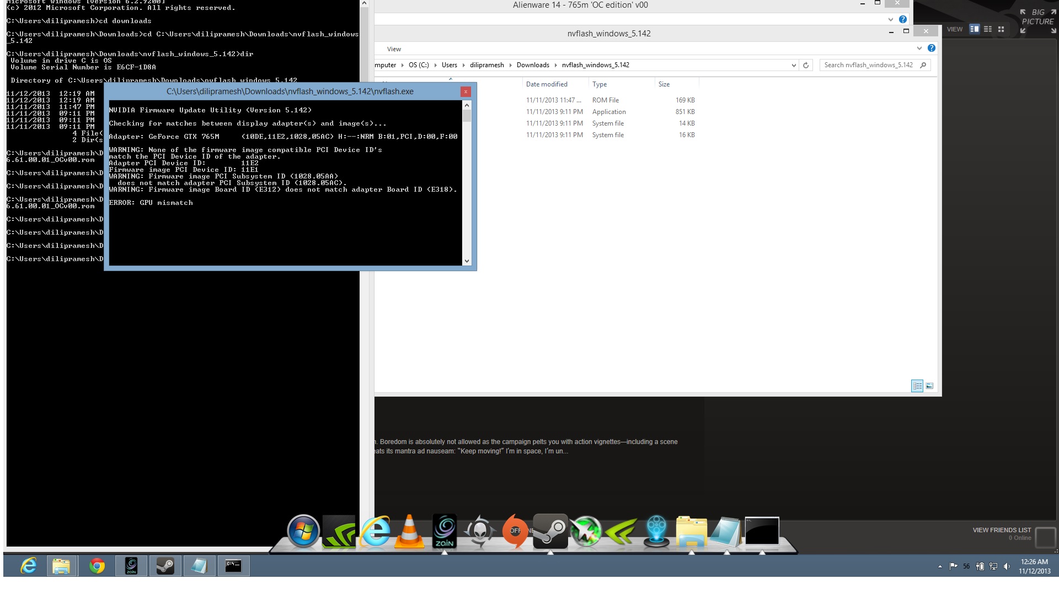Screen dimensions: 1059x595
Task: Open the volume speaker tray icon
Action: tap(1007, 566)
